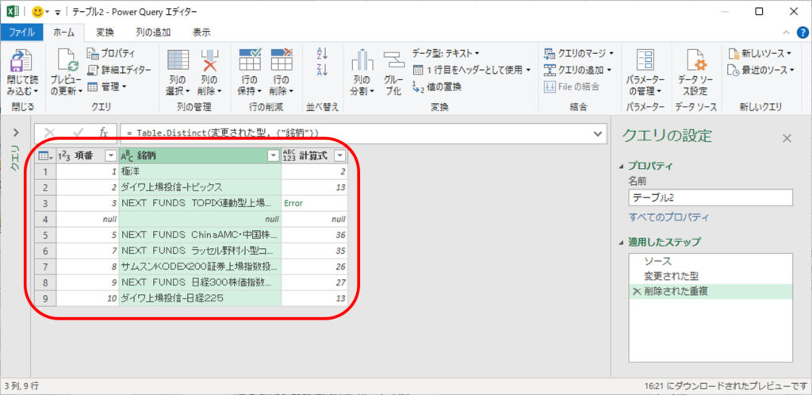Click the formula bar cancel X icon
The height and width of the screenshot is (395, 812).
[x=50, y=133]
